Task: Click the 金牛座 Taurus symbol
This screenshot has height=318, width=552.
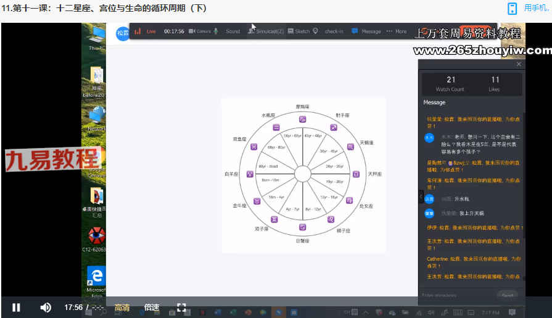Action: point(257,201)
